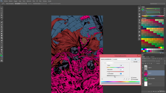Open the Ventana menu

click(45, 1)
